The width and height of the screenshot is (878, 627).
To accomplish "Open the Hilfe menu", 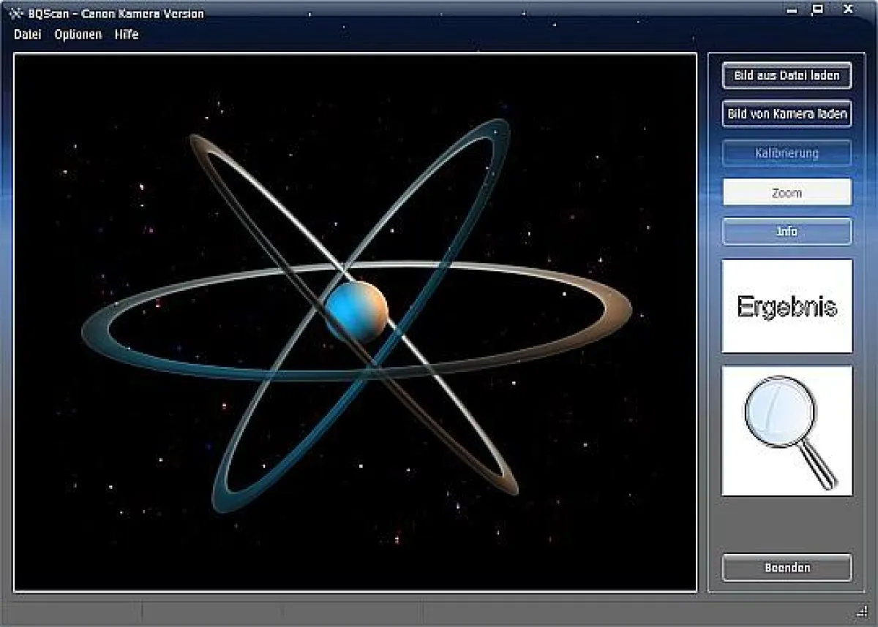I will pos(127,34).
